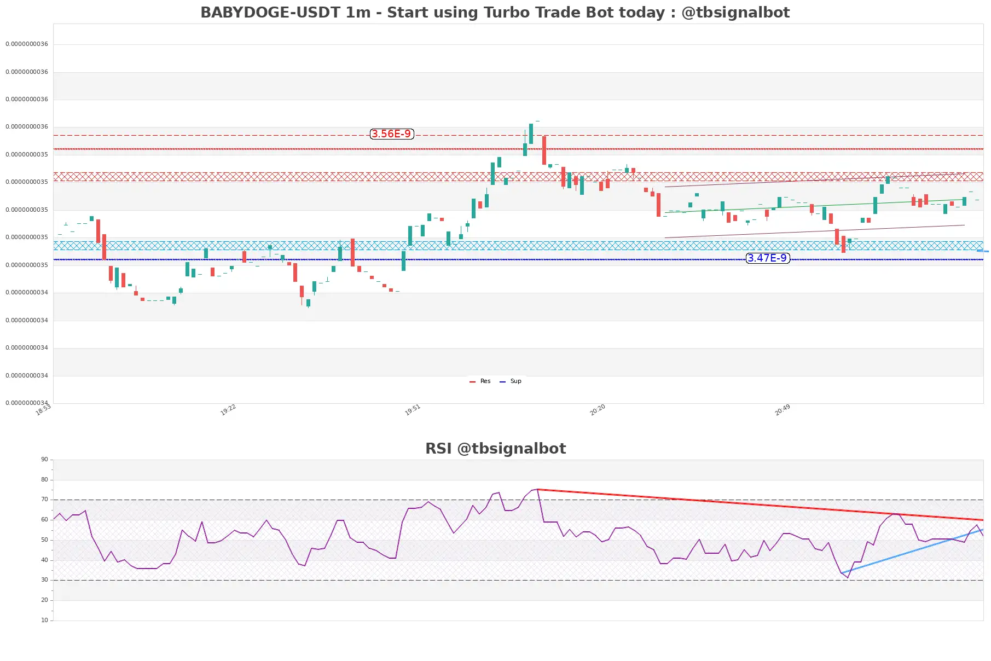The image size is (991, 661).
Task: Click the RSI axis value 10
Action: click(44, 621)
